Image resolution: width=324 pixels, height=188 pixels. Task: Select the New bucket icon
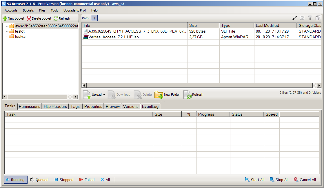coord(5,18)
